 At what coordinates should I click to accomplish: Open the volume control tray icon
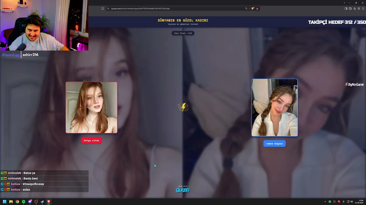pyautogui.click(x=352, y=202)
